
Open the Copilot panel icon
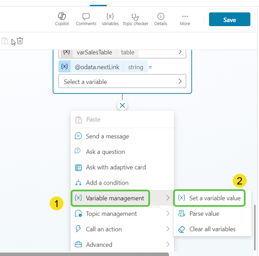(62, 19)
